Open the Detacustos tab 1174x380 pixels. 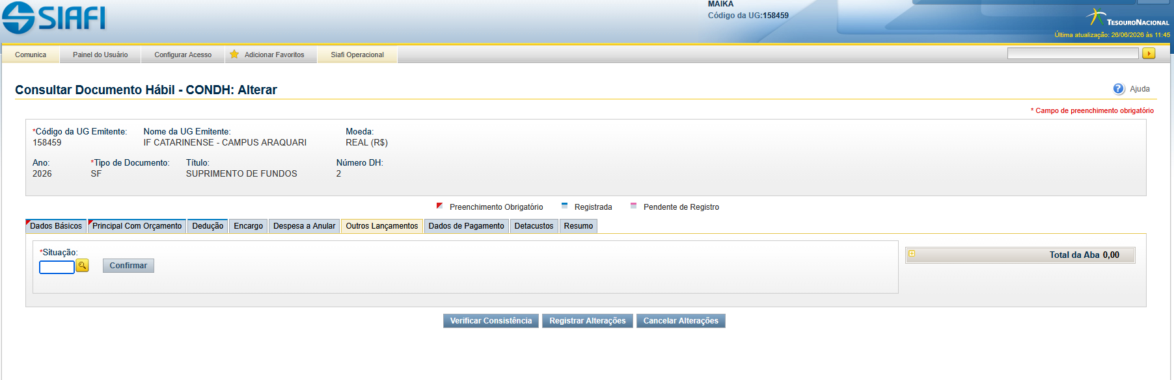click(x=534, y=226)
